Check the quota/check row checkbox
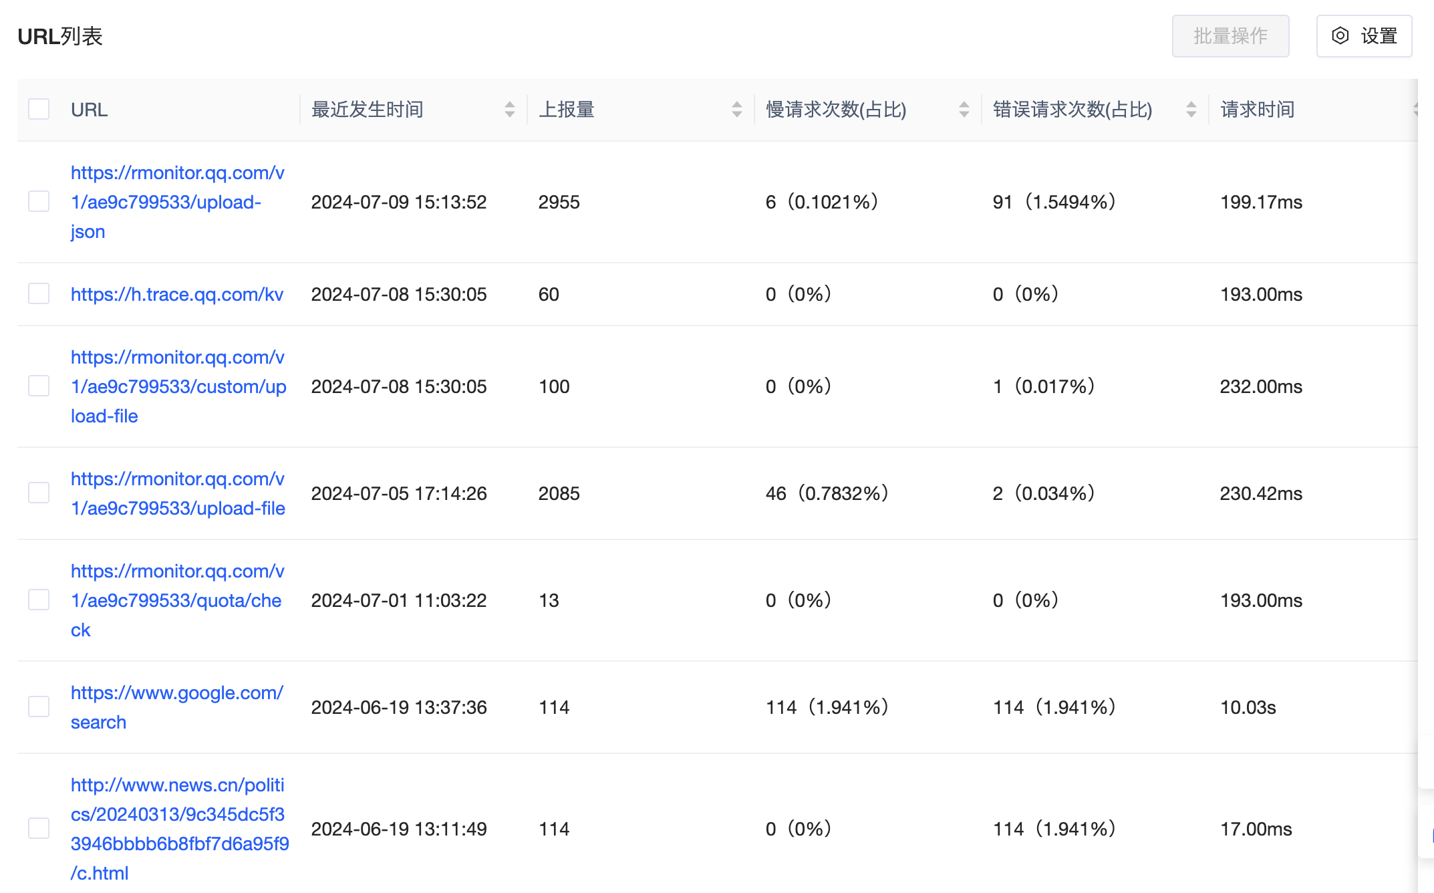This screenshot has width=1434, height=893. [x=39, y=600]
